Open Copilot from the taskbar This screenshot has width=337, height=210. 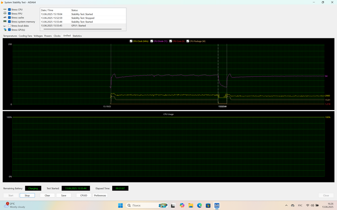point(182,205)
